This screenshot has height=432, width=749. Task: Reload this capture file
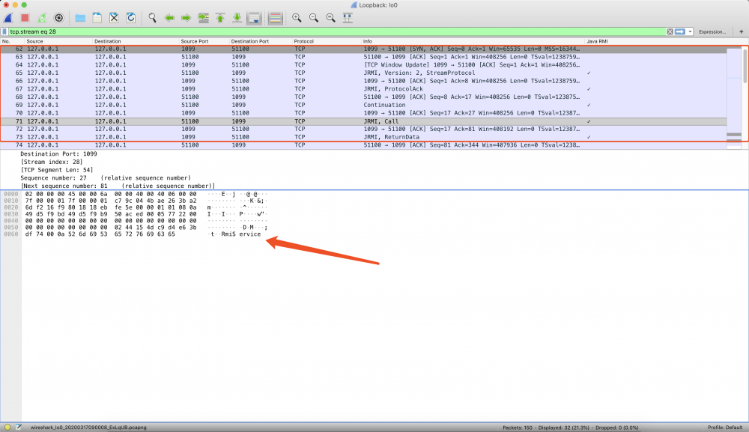point(131,18)
